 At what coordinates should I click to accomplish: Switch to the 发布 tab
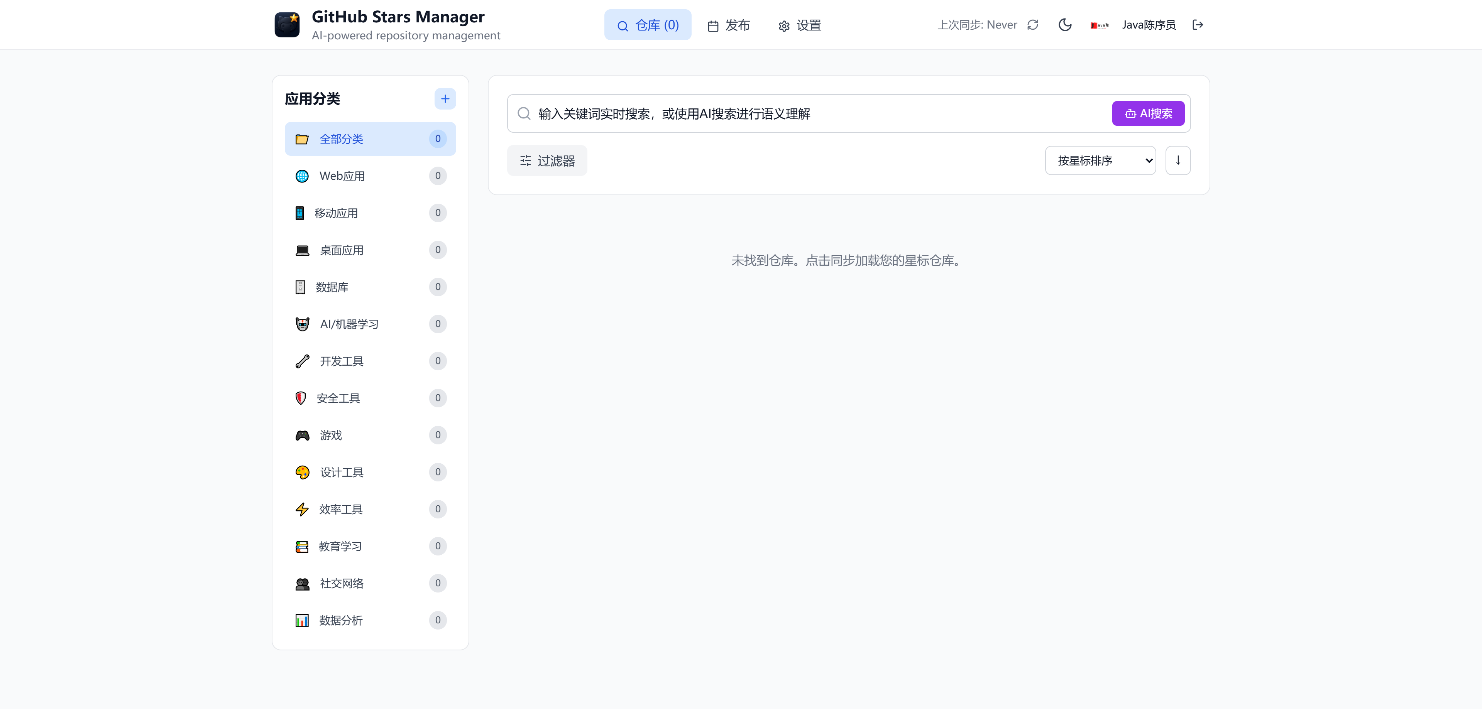click(x=728, y=25)
